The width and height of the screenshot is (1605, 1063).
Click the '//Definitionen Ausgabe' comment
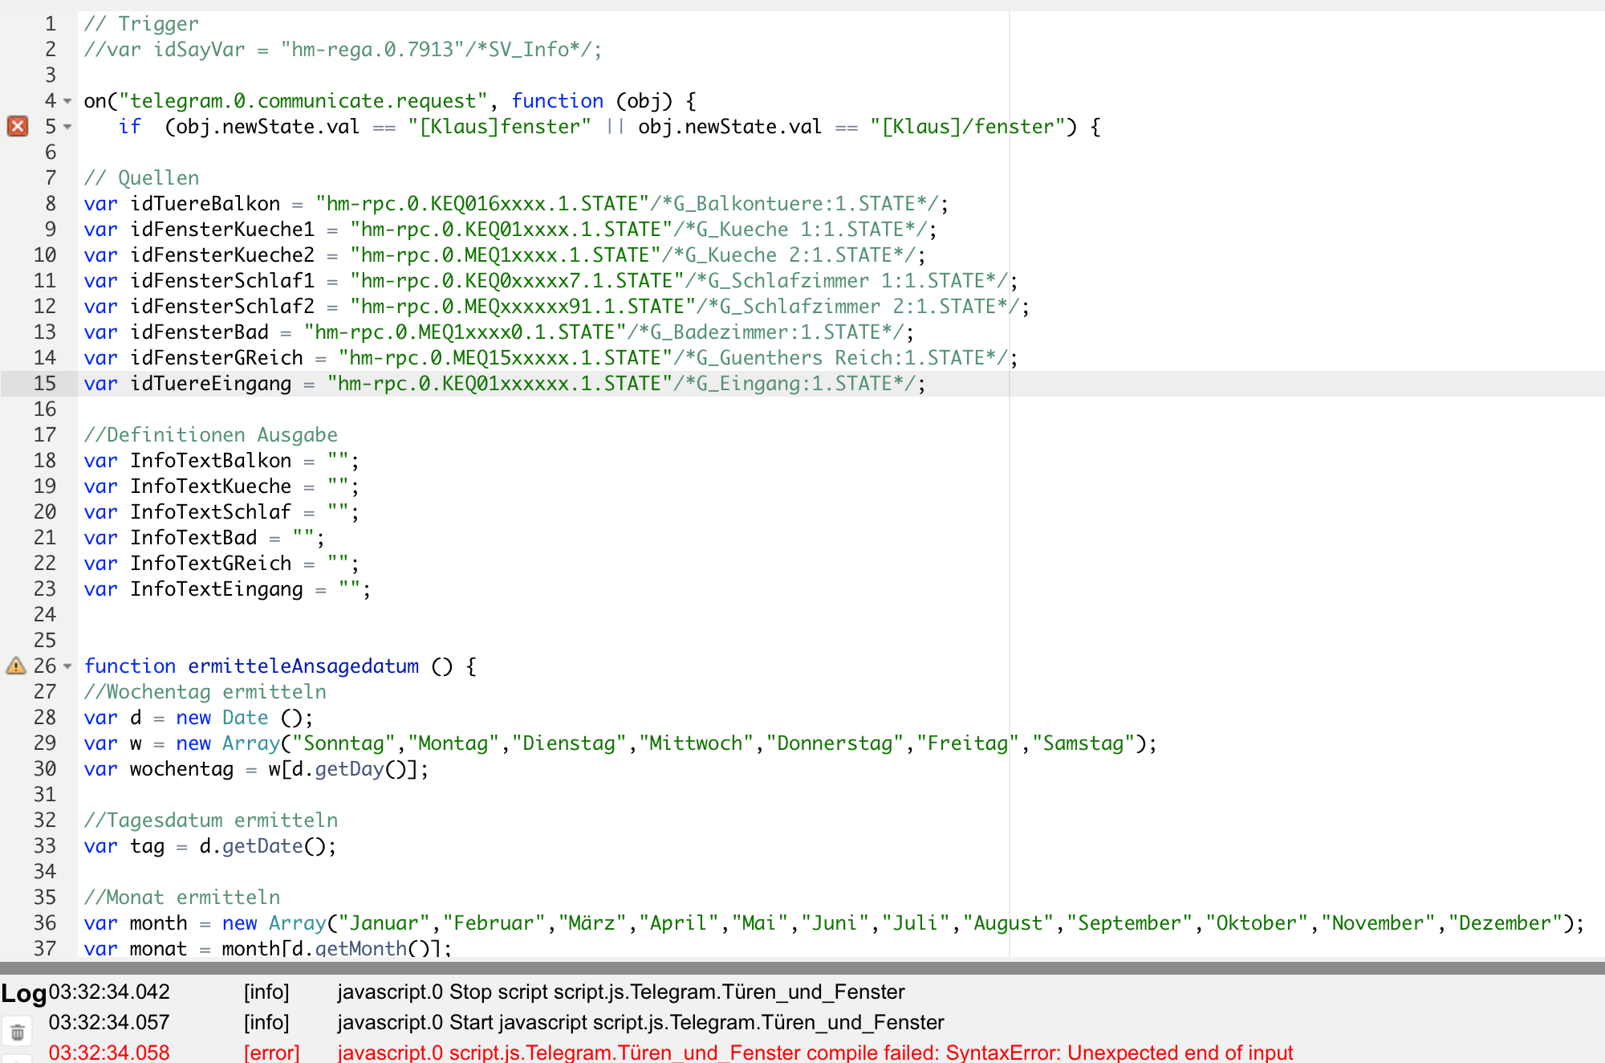click(x=211, y=435)
